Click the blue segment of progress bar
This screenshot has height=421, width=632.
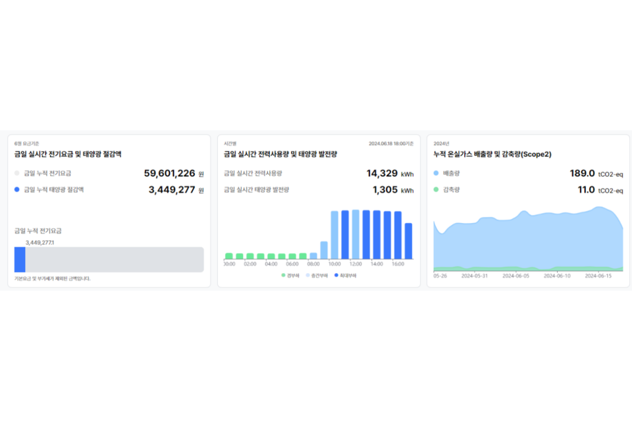(x=20, y=259)
